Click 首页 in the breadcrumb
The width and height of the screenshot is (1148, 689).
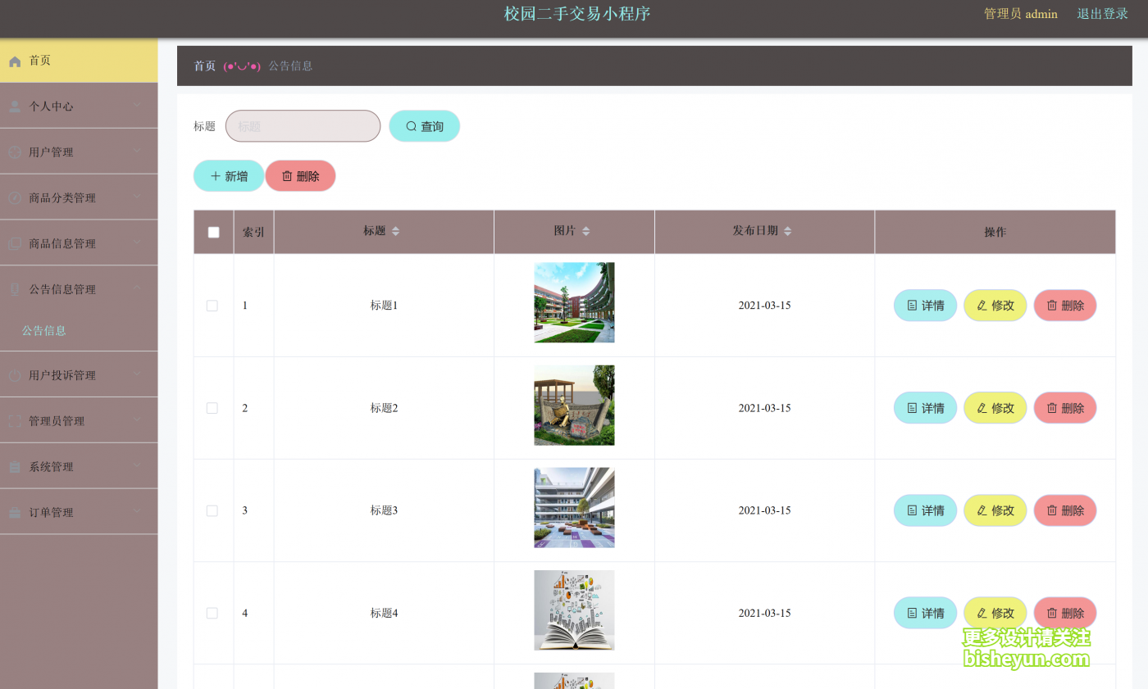pos(205,66)
